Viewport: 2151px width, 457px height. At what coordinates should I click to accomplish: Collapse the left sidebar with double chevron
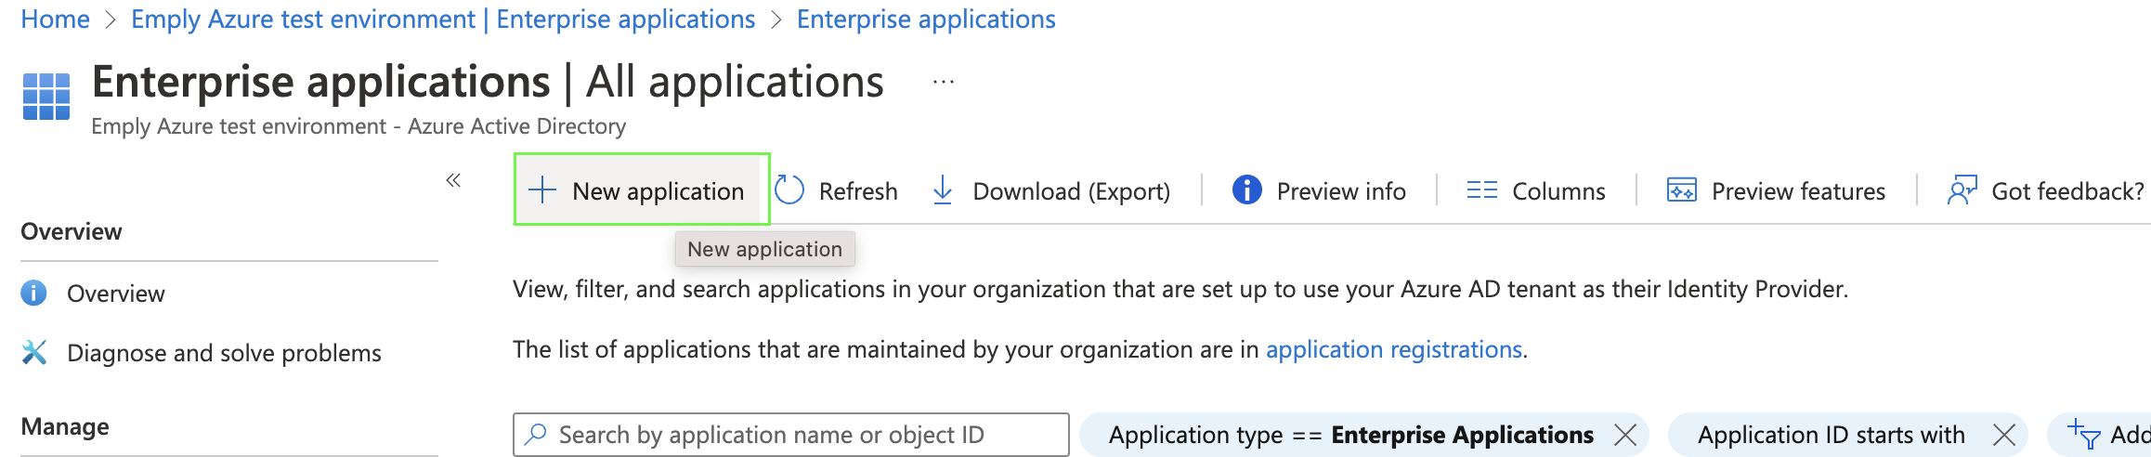pyautogui.click(x=453, y=180)
